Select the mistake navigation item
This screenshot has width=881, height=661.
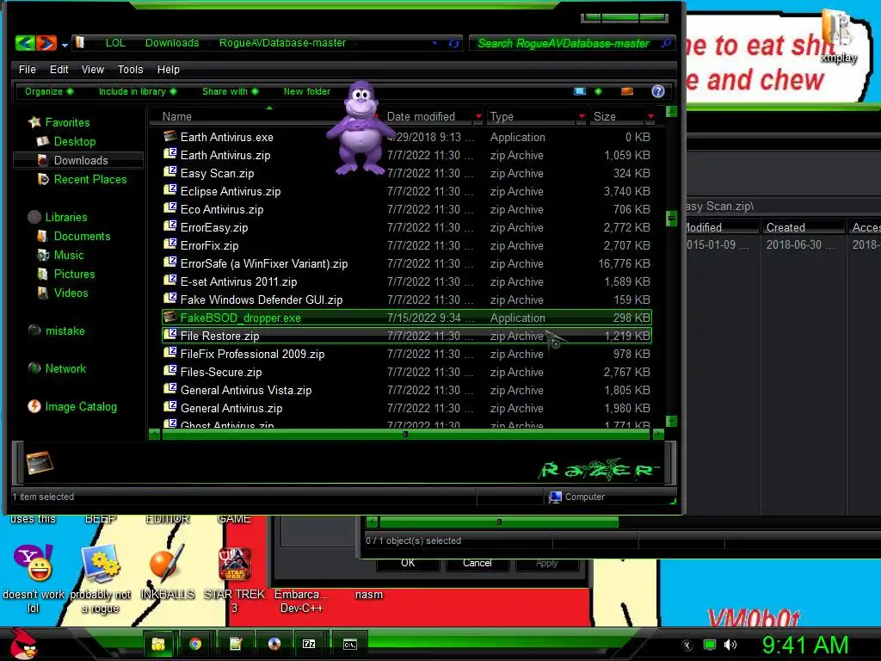[65, 330]
